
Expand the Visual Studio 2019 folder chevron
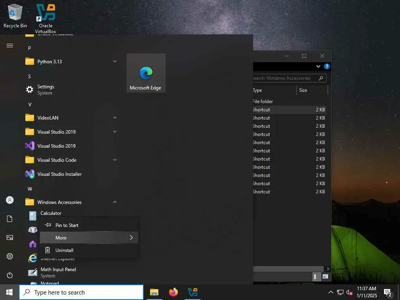click(x=115, y=132)
